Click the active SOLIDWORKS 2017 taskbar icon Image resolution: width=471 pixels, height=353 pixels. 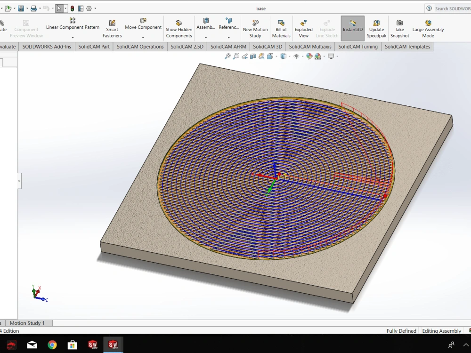(113, 345)
